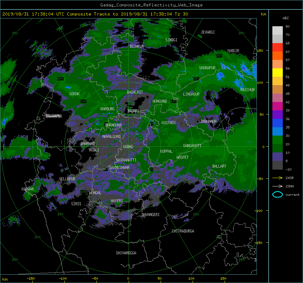Click the magenta 39 dBZ legend swatch

[277, 106]
